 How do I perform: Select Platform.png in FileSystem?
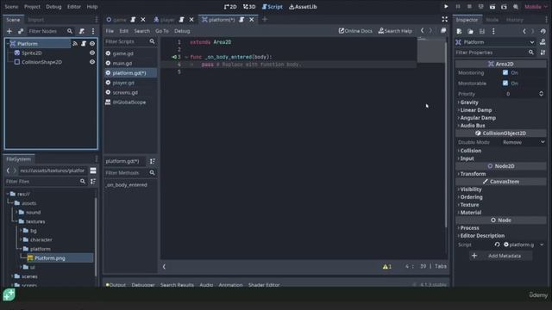[49, 258]
